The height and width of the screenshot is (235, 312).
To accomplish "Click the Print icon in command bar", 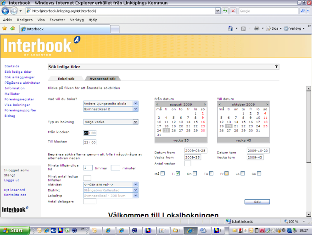I will coord(256,28).
